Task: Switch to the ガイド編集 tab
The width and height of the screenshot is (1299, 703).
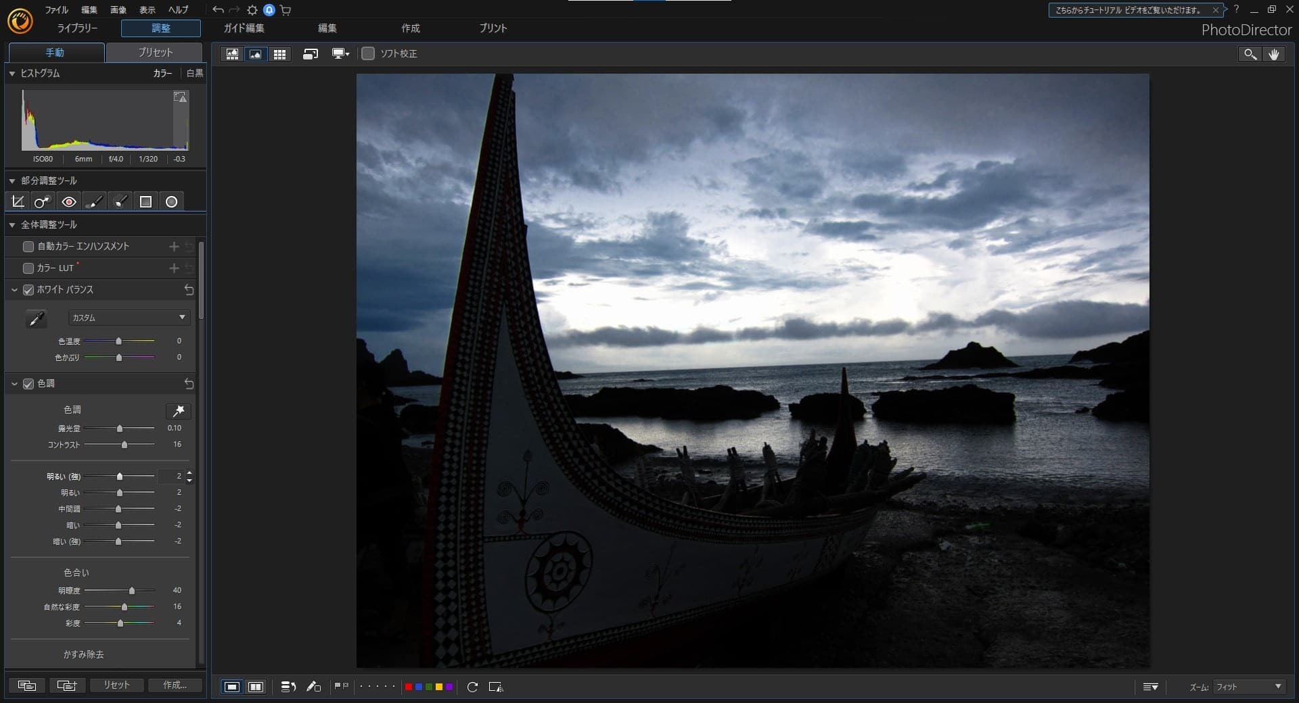Action: tap(244, 28)
